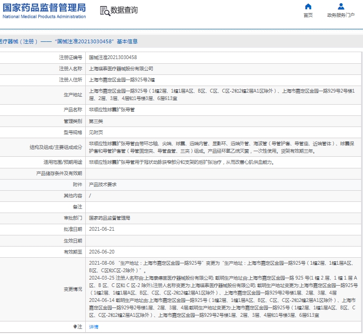
Task: Click approval department 国家药品监督管理局 value
Action: click(x=110, y=218)
